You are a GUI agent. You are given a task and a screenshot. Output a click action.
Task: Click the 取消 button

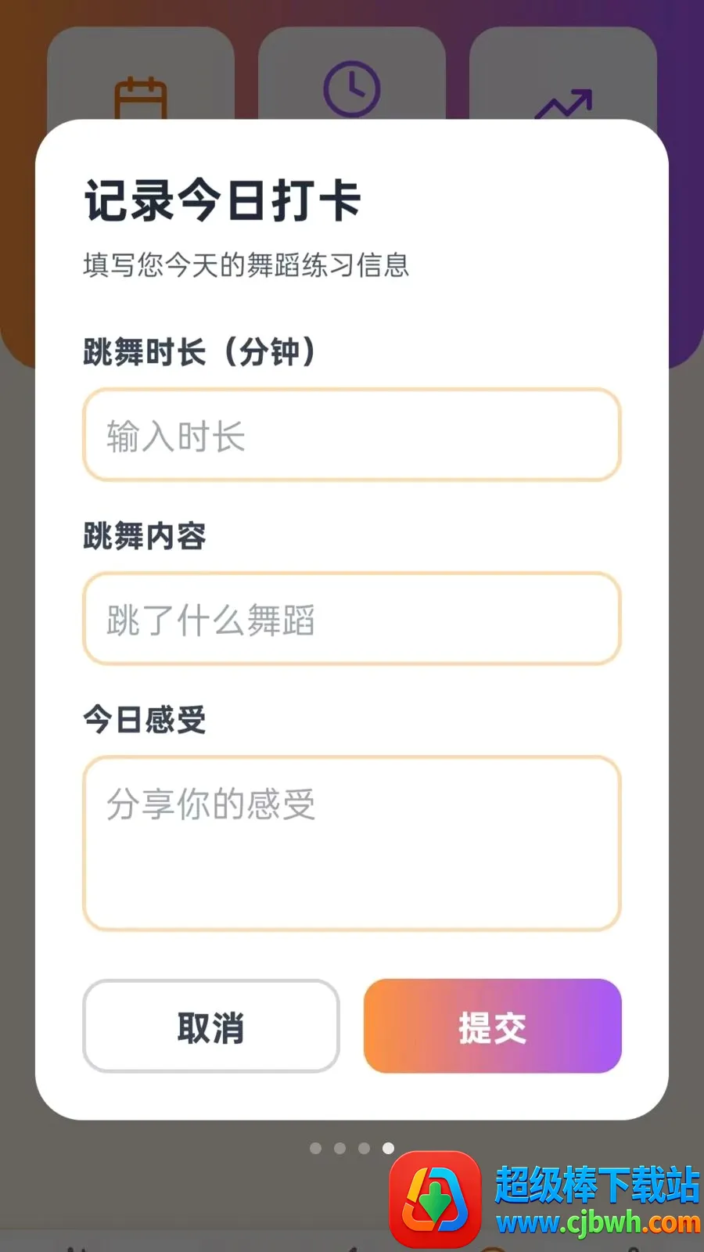tap(211, 1026)
